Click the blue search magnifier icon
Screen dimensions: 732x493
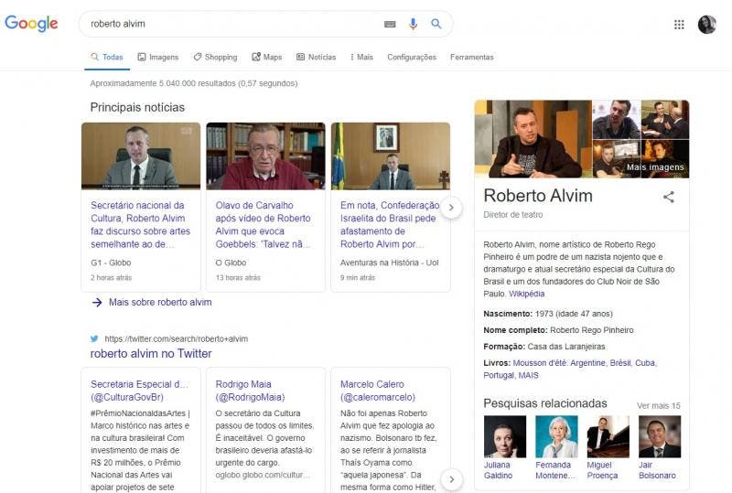click(436, 24)
